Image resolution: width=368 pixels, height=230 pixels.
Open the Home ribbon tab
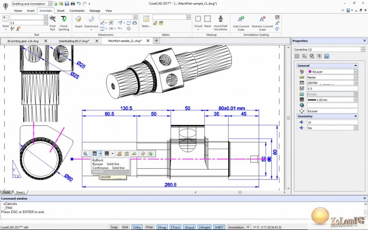(x=18, y=11)
